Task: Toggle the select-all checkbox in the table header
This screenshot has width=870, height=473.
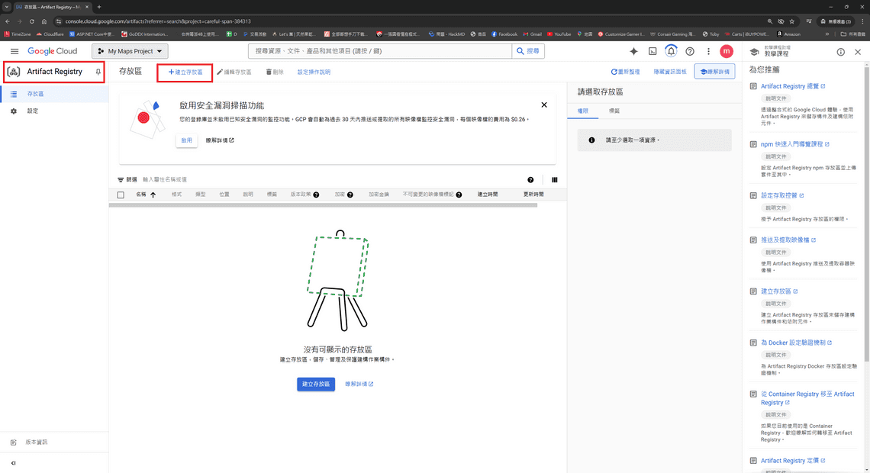Action: [120, 194]
